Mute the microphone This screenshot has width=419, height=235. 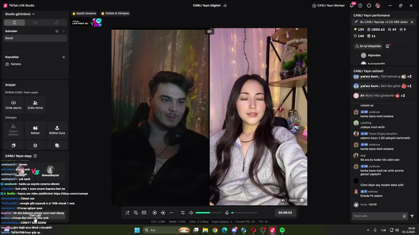tap(227, 213)
